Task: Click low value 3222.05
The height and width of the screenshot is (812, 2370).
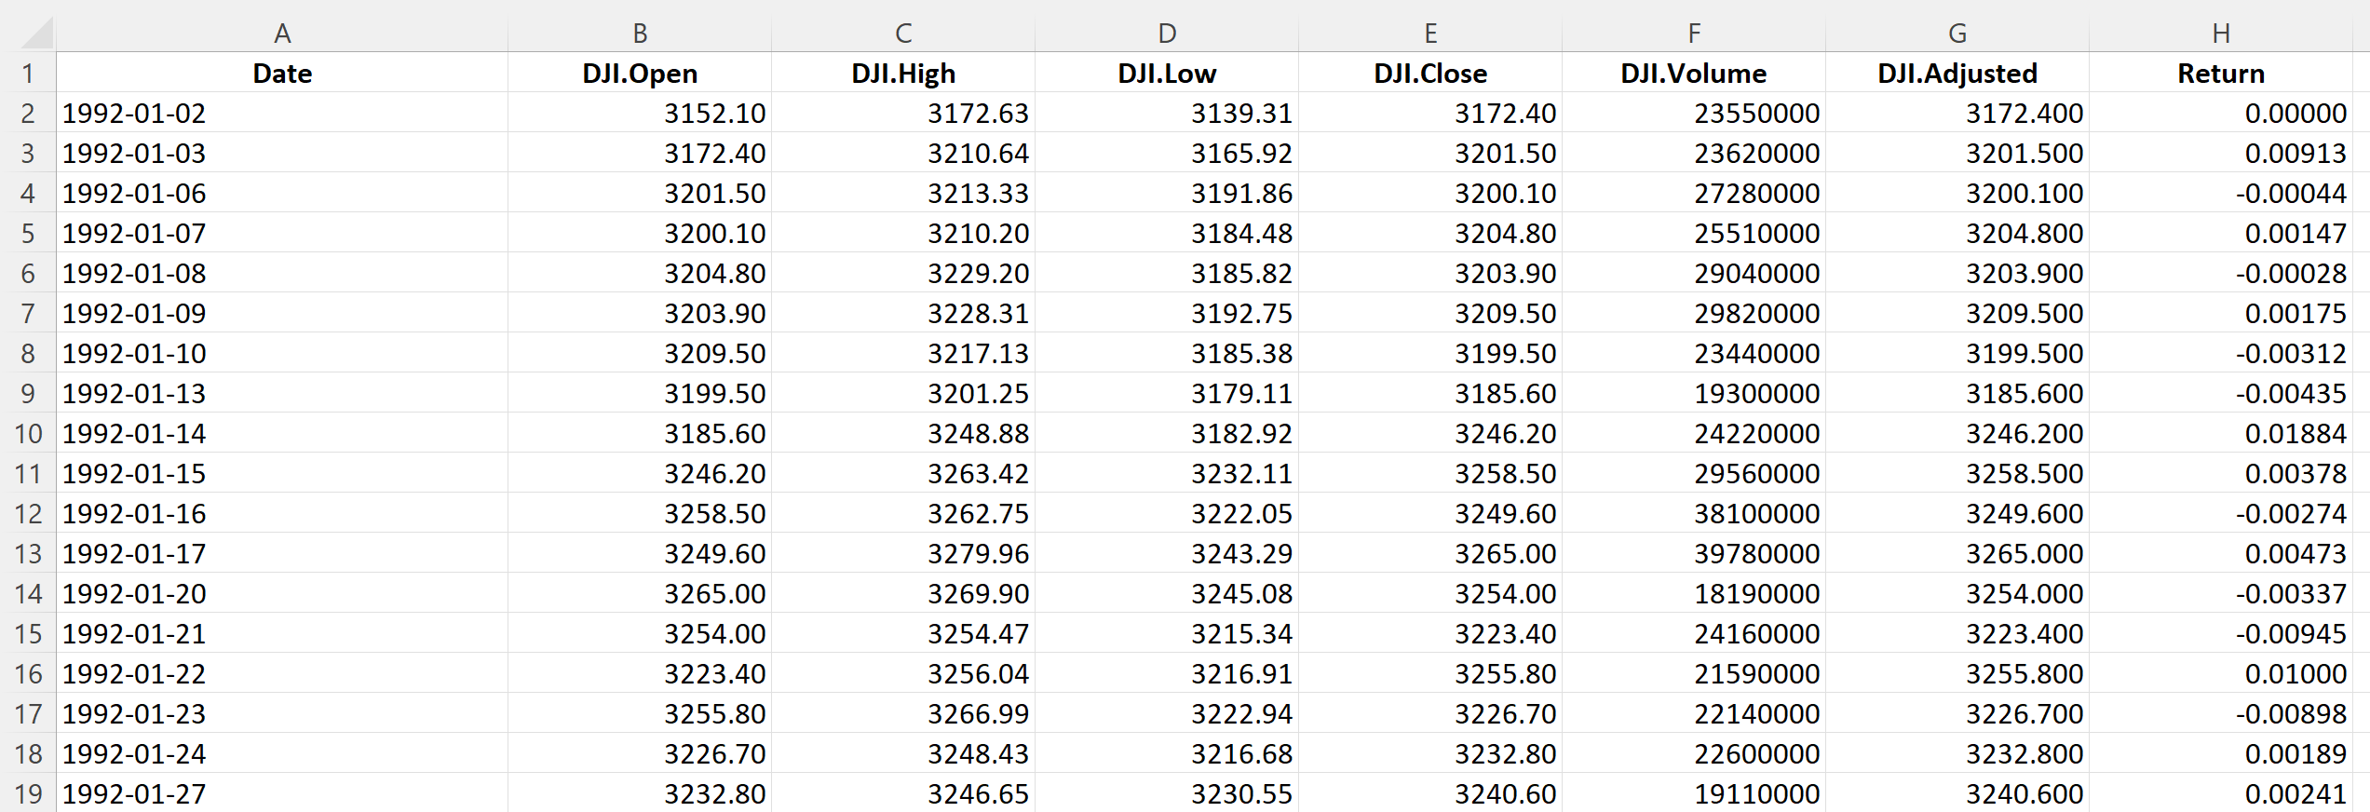Action: (1167, 513)
